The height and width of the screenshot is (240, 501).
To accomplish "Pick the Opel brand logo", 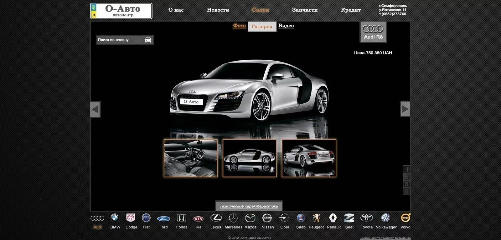I will click(284, 218).
